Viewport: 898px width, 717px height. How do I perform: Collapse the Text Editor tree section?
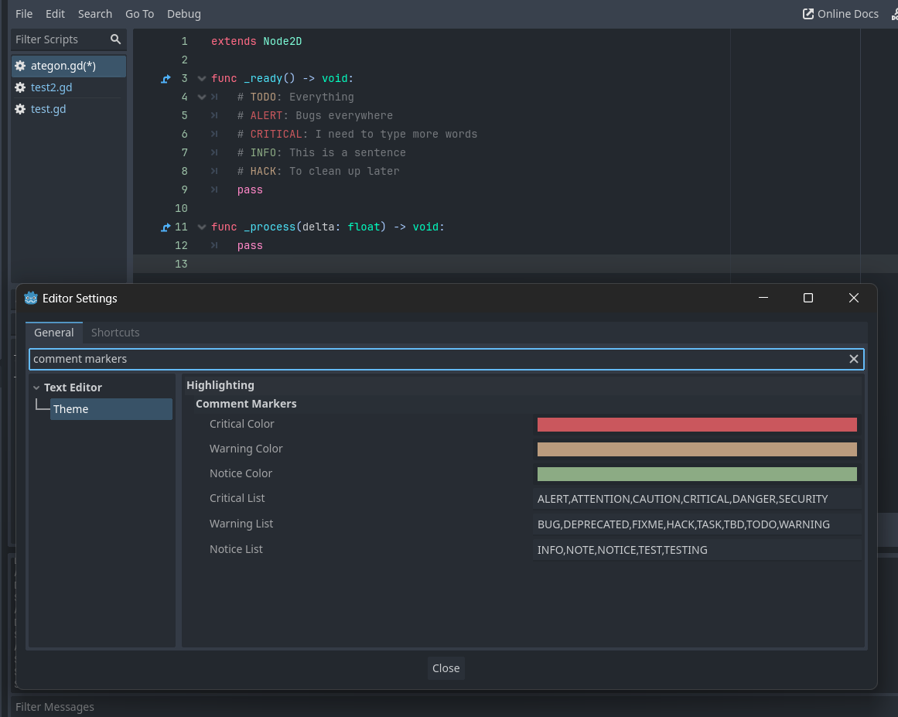tap(36, 388)
